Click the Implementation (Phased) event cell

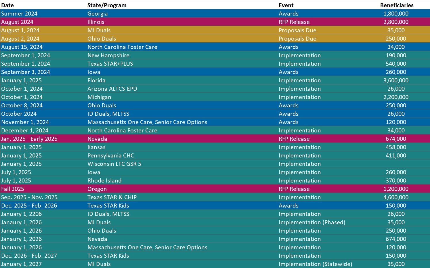(x=312, y=222)
